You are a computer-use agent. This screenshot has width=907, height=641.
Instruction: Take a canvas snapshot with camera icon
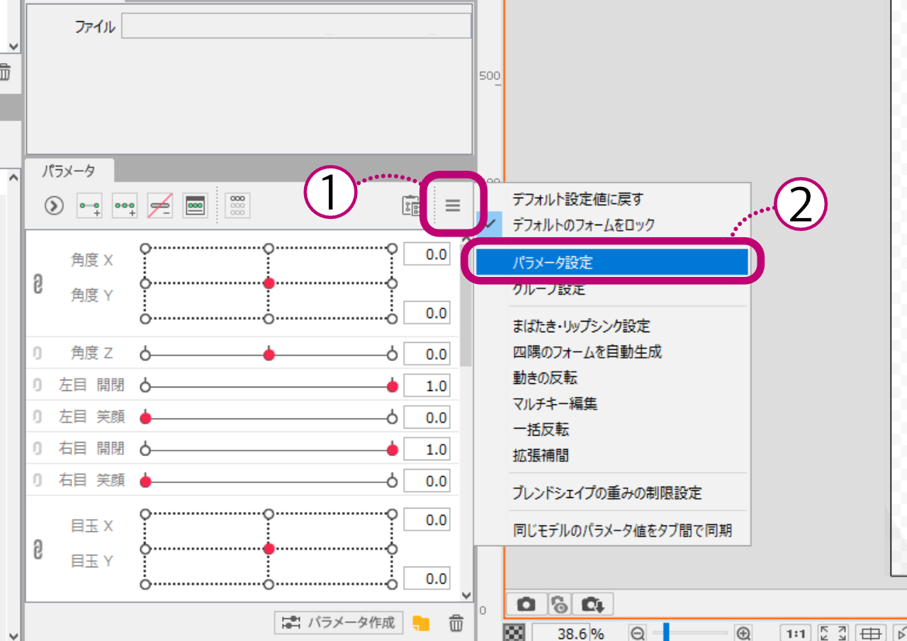click(x=526, y=604)
